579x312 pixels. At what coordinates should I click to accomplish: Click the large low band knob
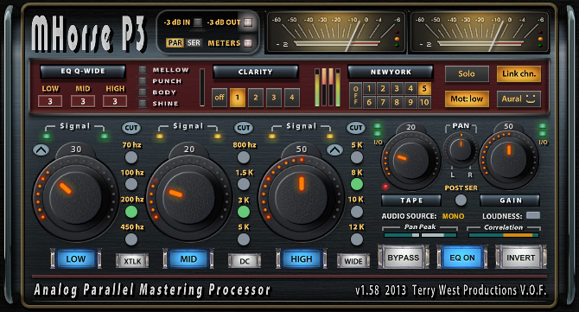coord(76,198)
